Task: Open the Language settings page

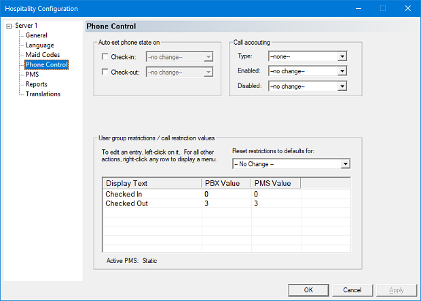Action: (x=40, y=45)
